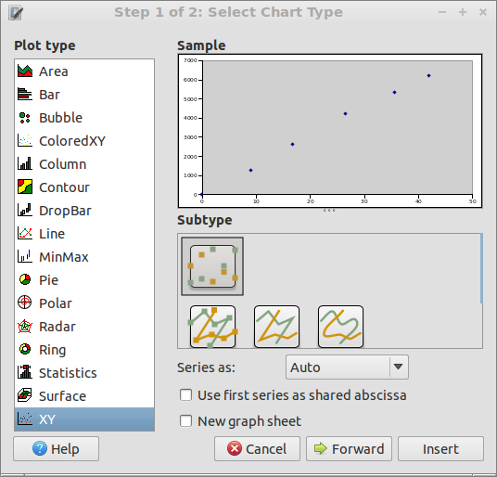Click the Radar label text
497x477 pixels.
pos(57,327)
